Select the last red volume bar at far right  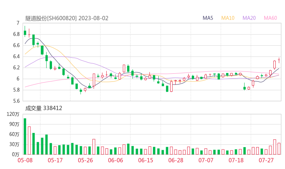pyautogui.click(x=279, y=149)
